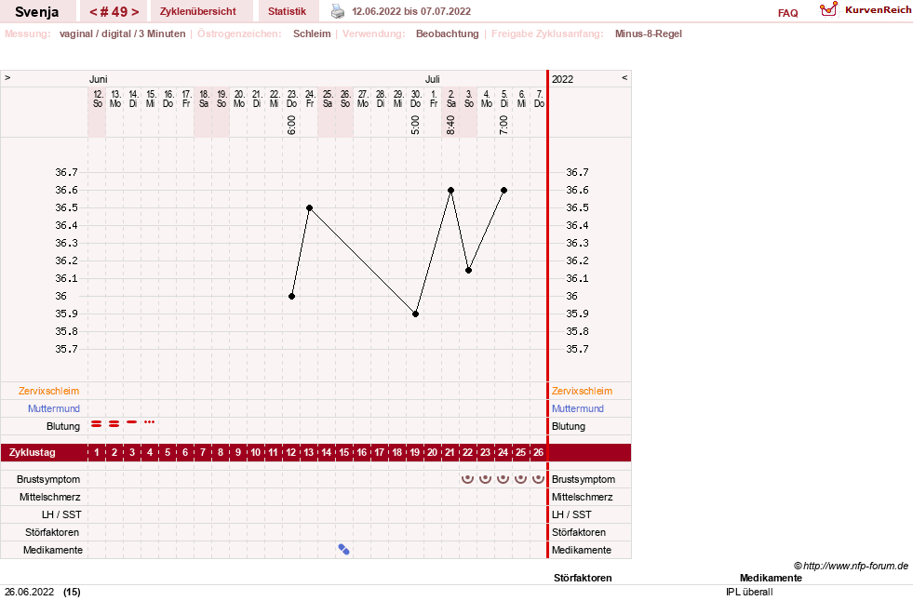Select temperature point 35.9 on 30 June

click(x=415, y=314)
